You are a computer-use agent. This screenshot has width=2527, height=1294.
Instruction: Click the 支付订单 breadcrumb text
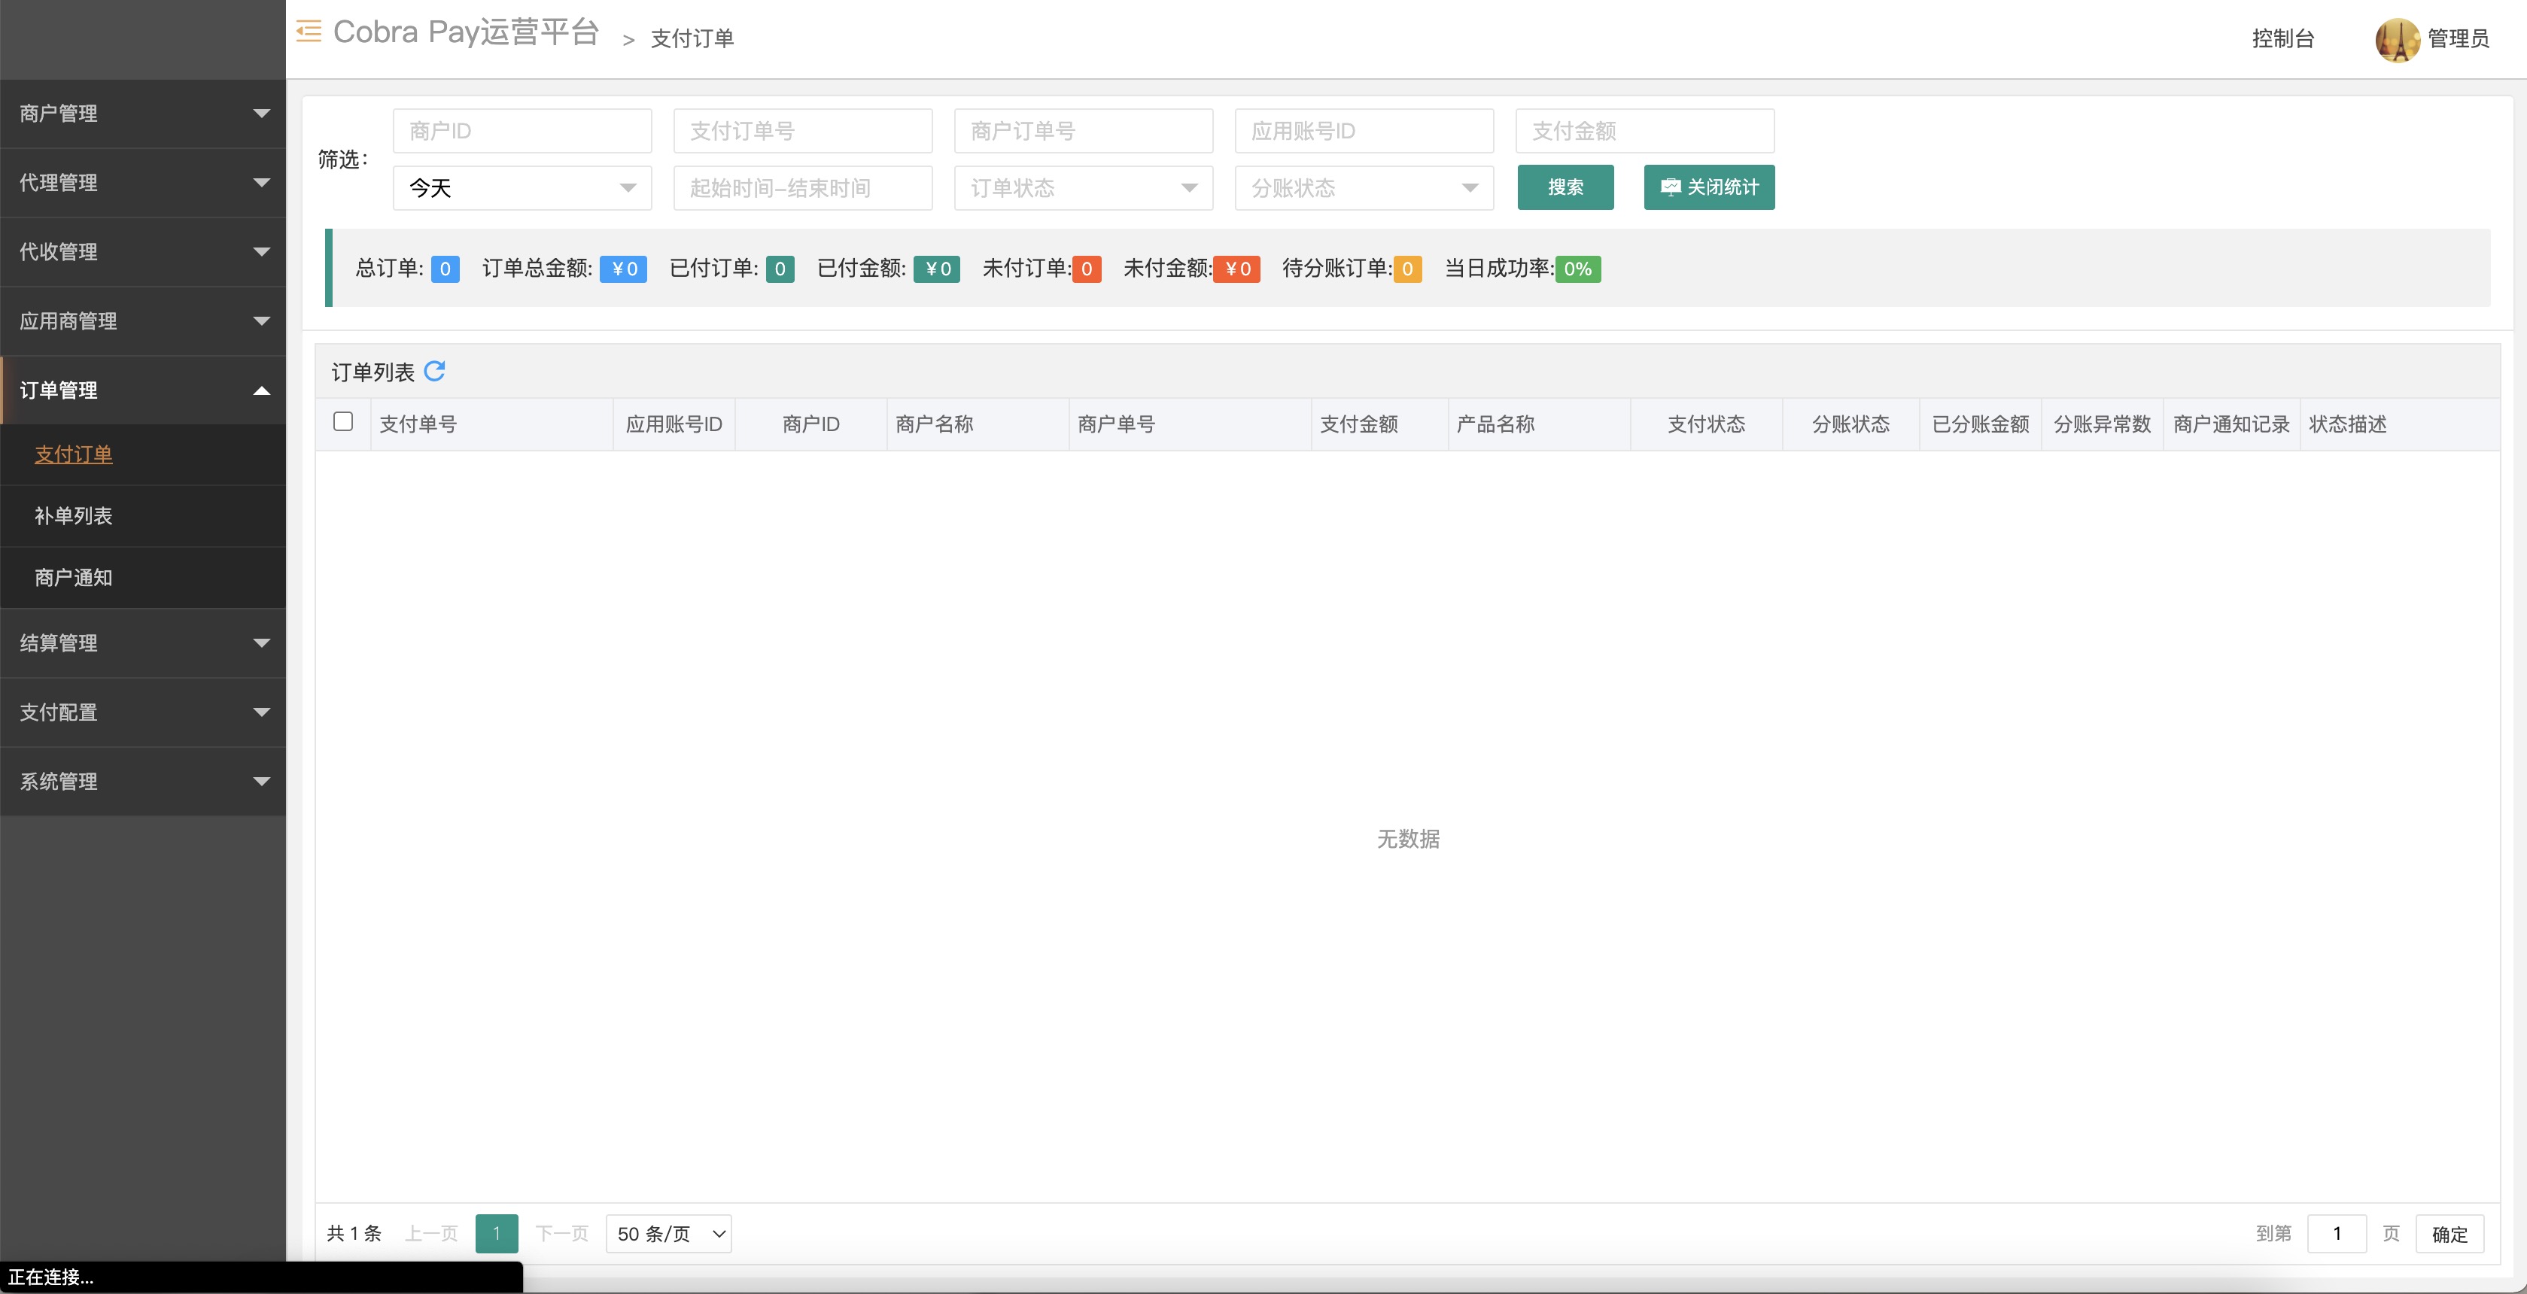tap(692, 38)
